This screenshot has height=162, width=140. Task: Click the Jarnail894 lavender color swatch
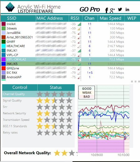(3, 33)
